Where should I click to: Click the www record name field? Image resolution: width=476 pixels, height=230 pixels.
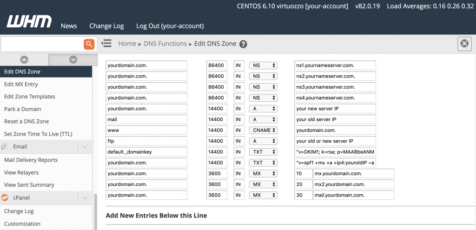pyautogui.click(x=146, y=130)
